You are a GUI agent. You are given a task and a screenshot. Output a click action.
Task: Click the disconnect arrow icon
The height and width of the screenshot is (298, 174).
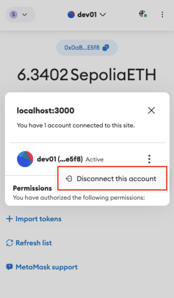pyautogui.click(x=69, y=179)
